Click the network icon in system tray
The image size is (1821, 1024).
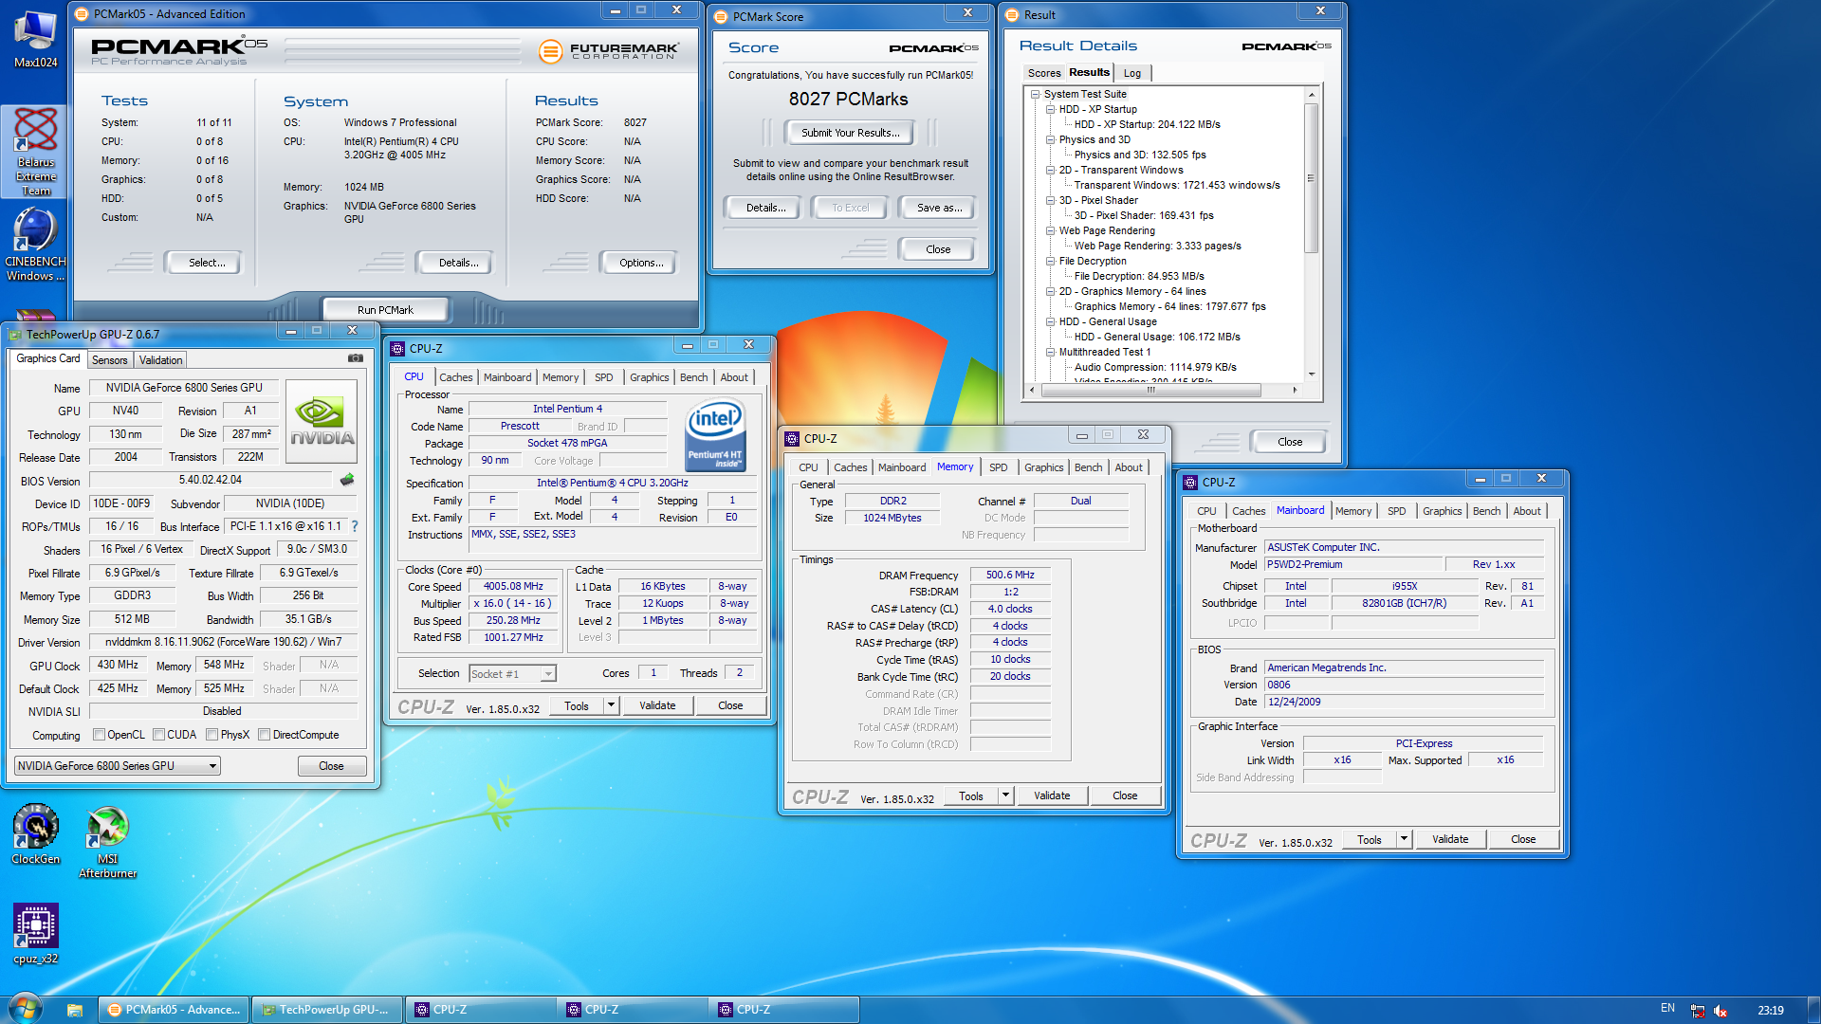(x=1697, y=1011)
